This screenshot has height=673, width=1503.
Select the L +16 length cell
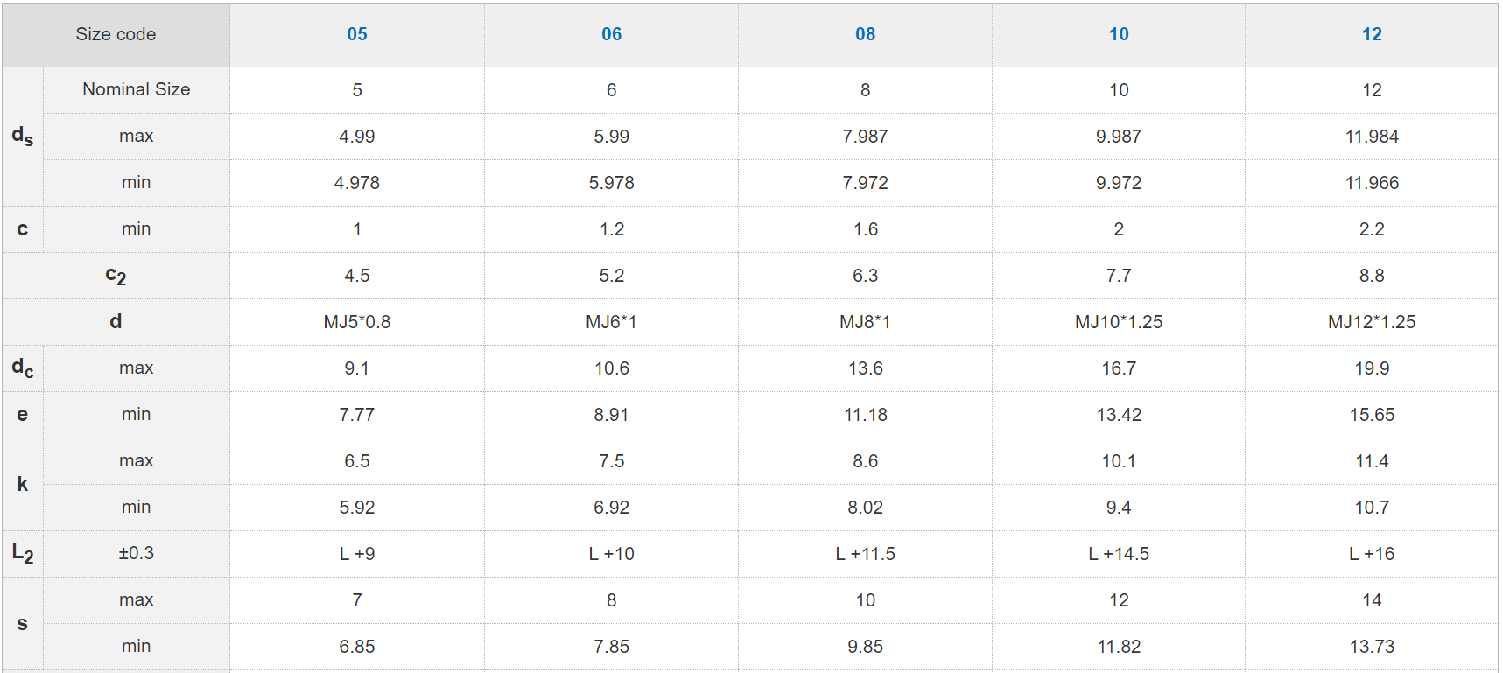tap(1372, 554)
